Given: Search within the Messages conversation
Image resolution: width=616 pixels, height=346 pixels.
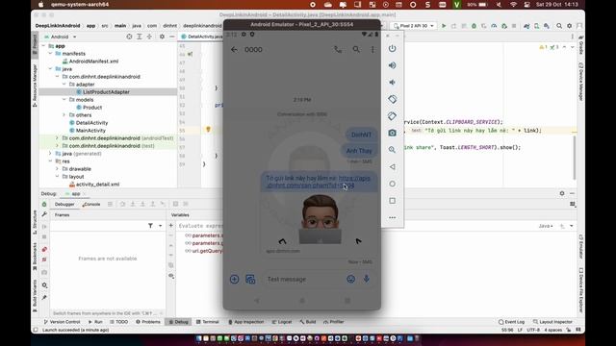Looking at the screenshot, I should point(356,49).
